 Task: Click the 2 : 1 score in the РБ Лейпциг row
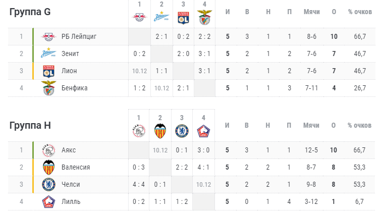coord(161,36)
